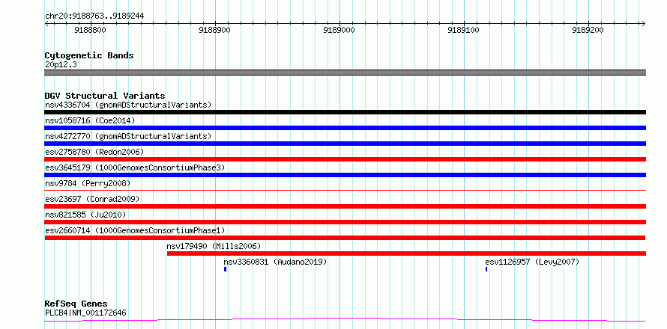
Task: Click ruler position 9188800
Action: [90, 30]
